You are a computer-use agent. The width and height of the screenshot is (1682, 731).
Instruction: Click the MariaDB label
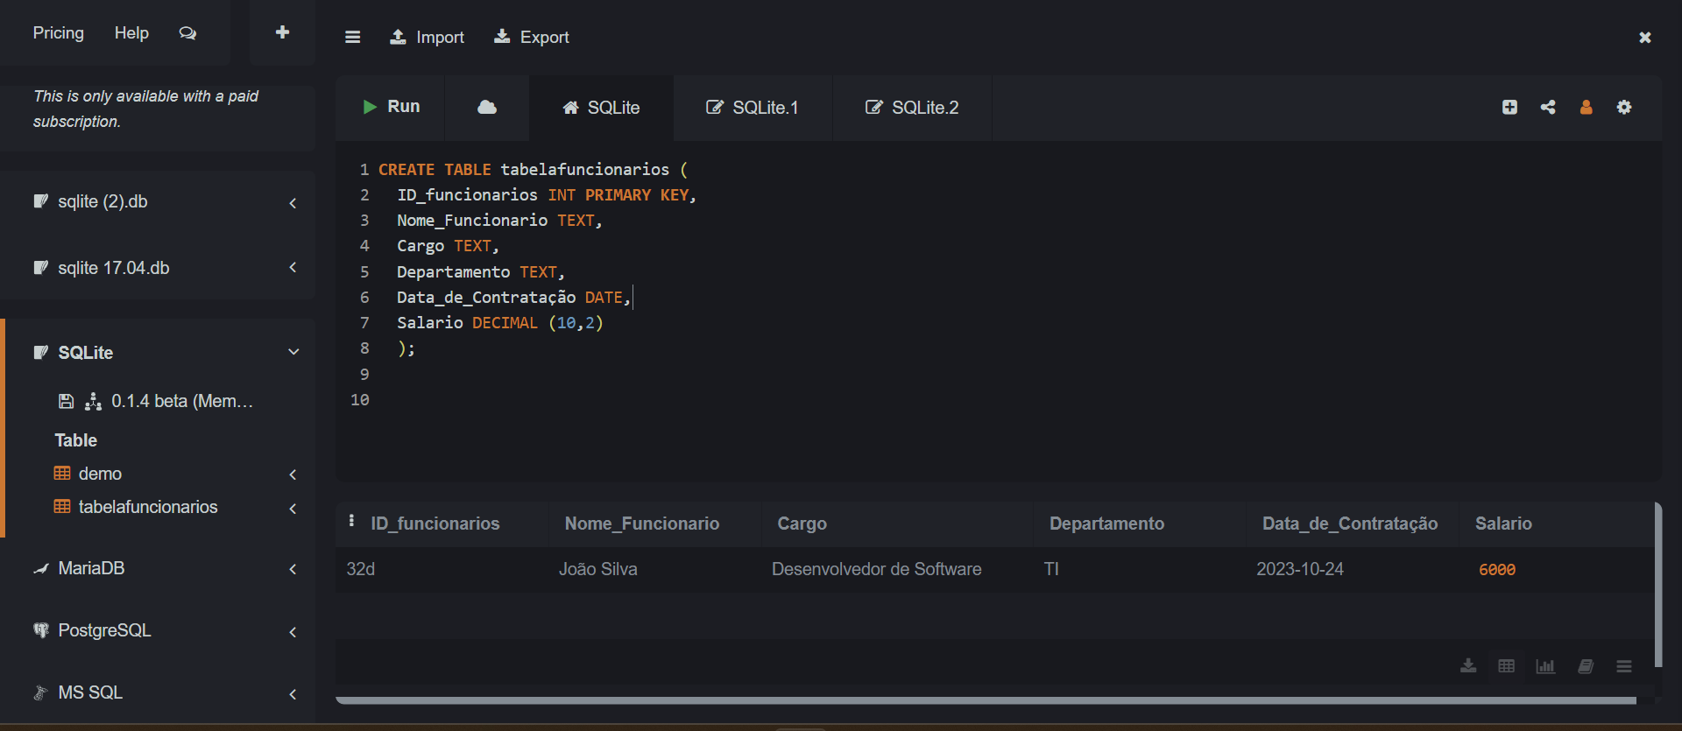click(x=91, y=568)
